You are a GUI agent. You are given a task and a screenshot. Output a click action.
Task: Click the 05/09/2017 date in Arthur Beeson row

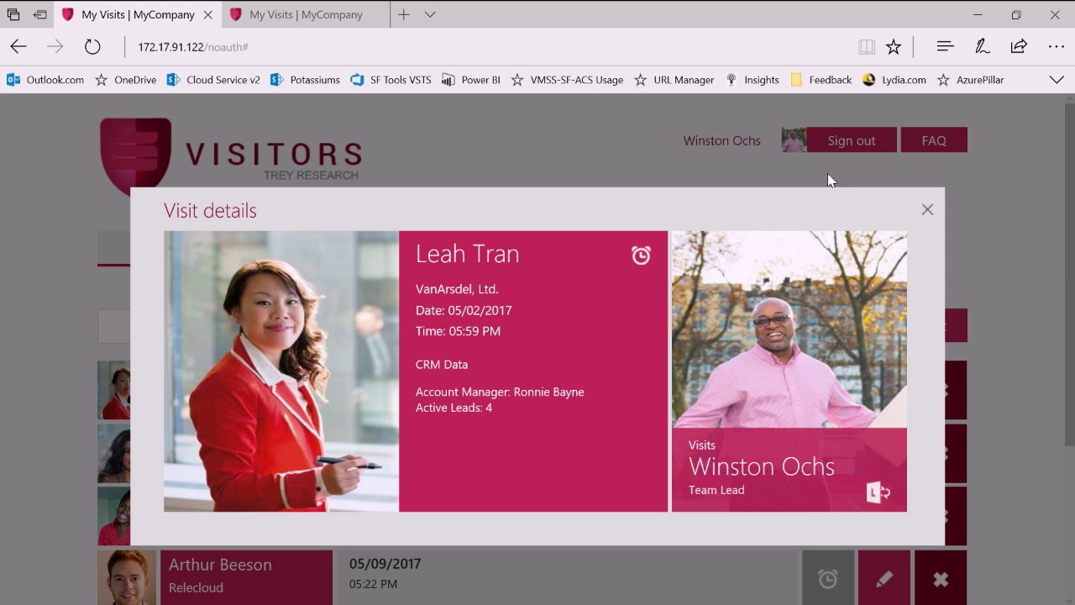[385, 564]
